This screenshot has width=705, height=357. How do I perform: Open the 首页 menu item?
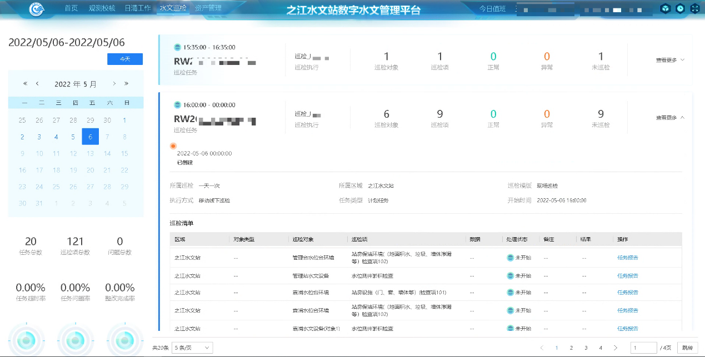click(x=71, y=8)
